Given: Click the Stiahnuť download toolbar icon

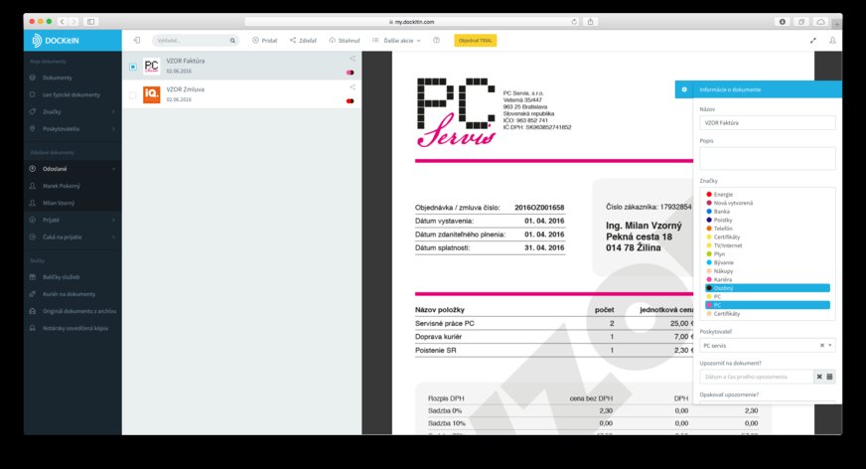Looking at the screenshot, I should point(329,41).
